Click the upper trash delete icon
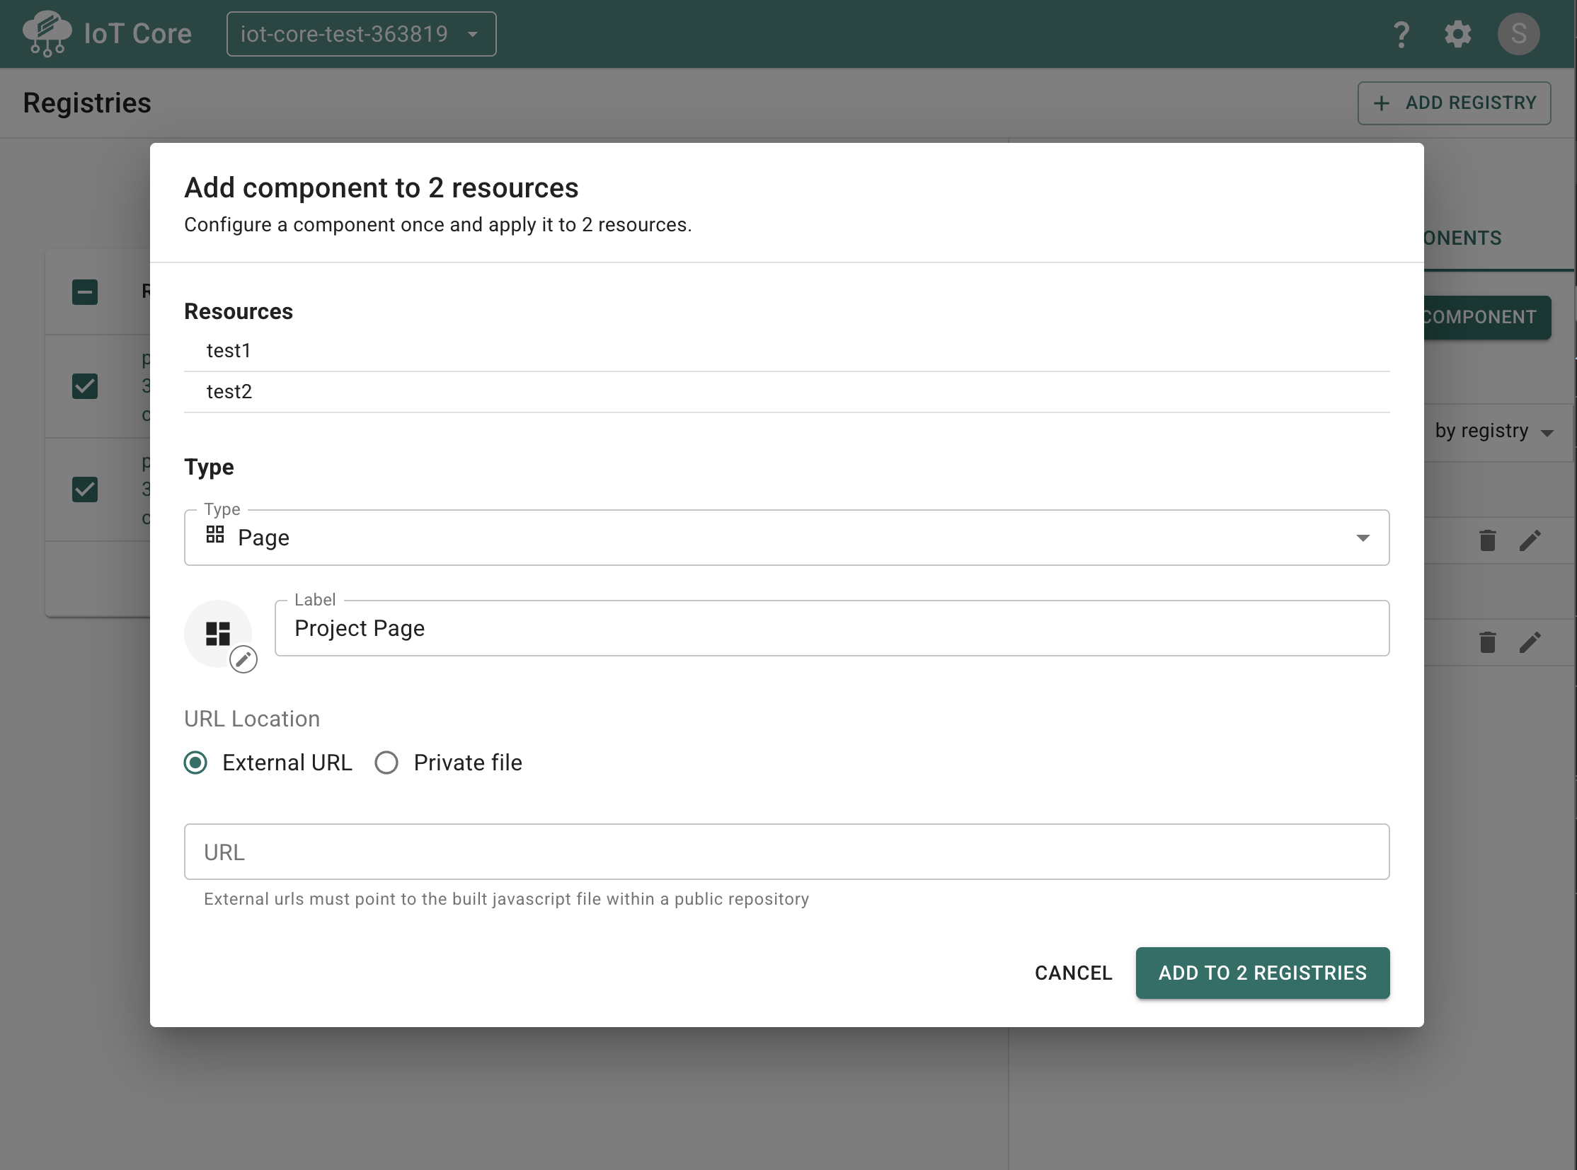This screenshot has height=1170, width=1577. point(1487,540)
